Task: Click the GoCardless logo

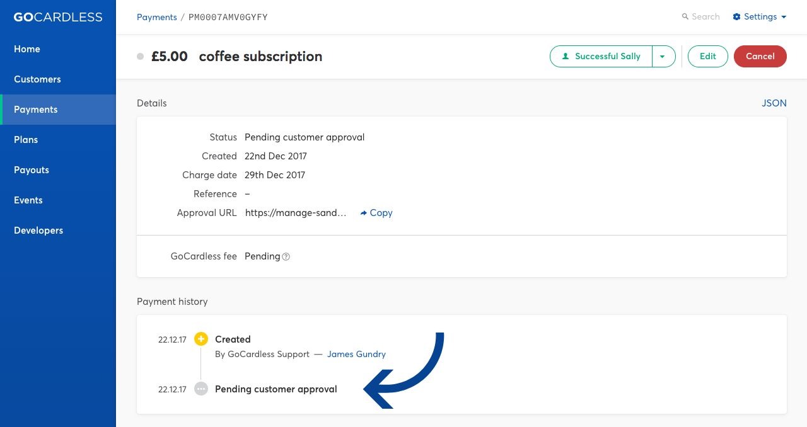Action: pyautogui.click(x=58, y=17)
